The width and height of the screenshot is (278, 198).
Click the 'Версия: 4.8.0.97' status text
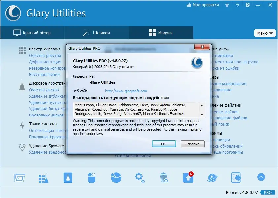pos(242,192)
